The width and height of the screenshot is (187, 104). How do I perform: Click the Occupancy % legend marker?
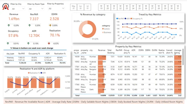131,19
